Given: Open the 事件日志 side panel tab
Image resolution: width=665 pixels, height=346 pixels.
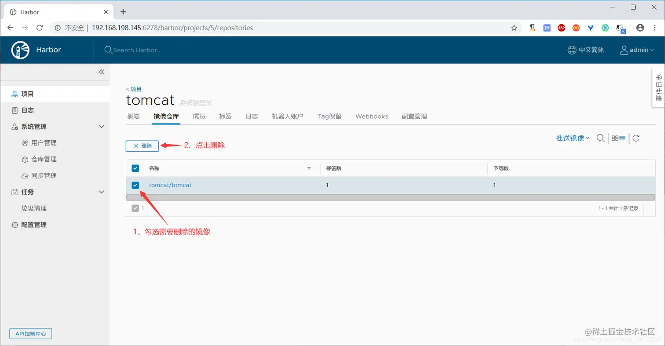Looking at the screenshot, I should click(658, 87).
